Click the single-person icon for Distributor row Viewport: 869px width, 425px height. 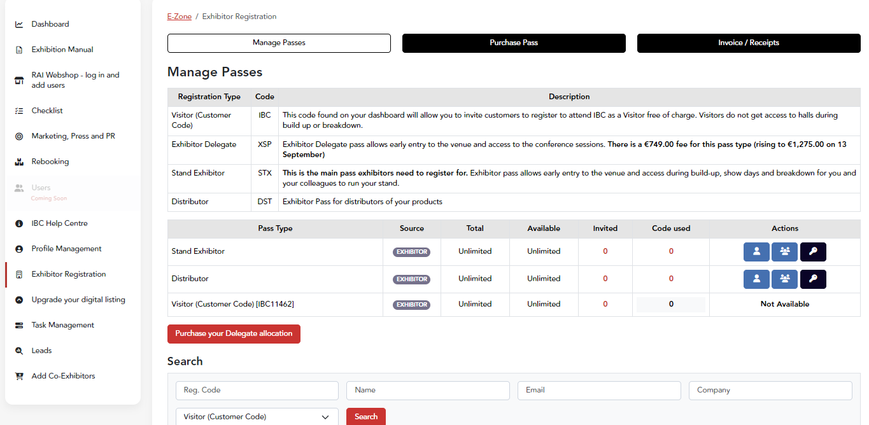(x=756, y=279)
